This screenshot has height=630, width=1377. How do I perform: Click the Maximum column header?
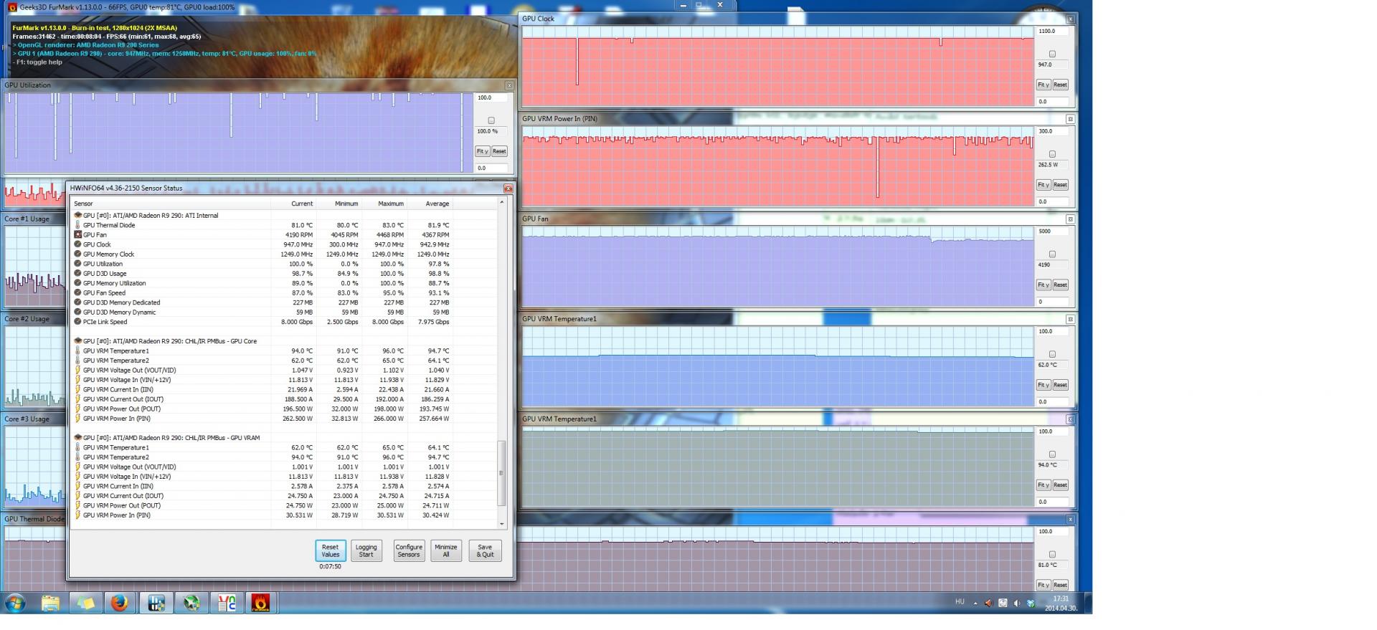click(384, 204)
